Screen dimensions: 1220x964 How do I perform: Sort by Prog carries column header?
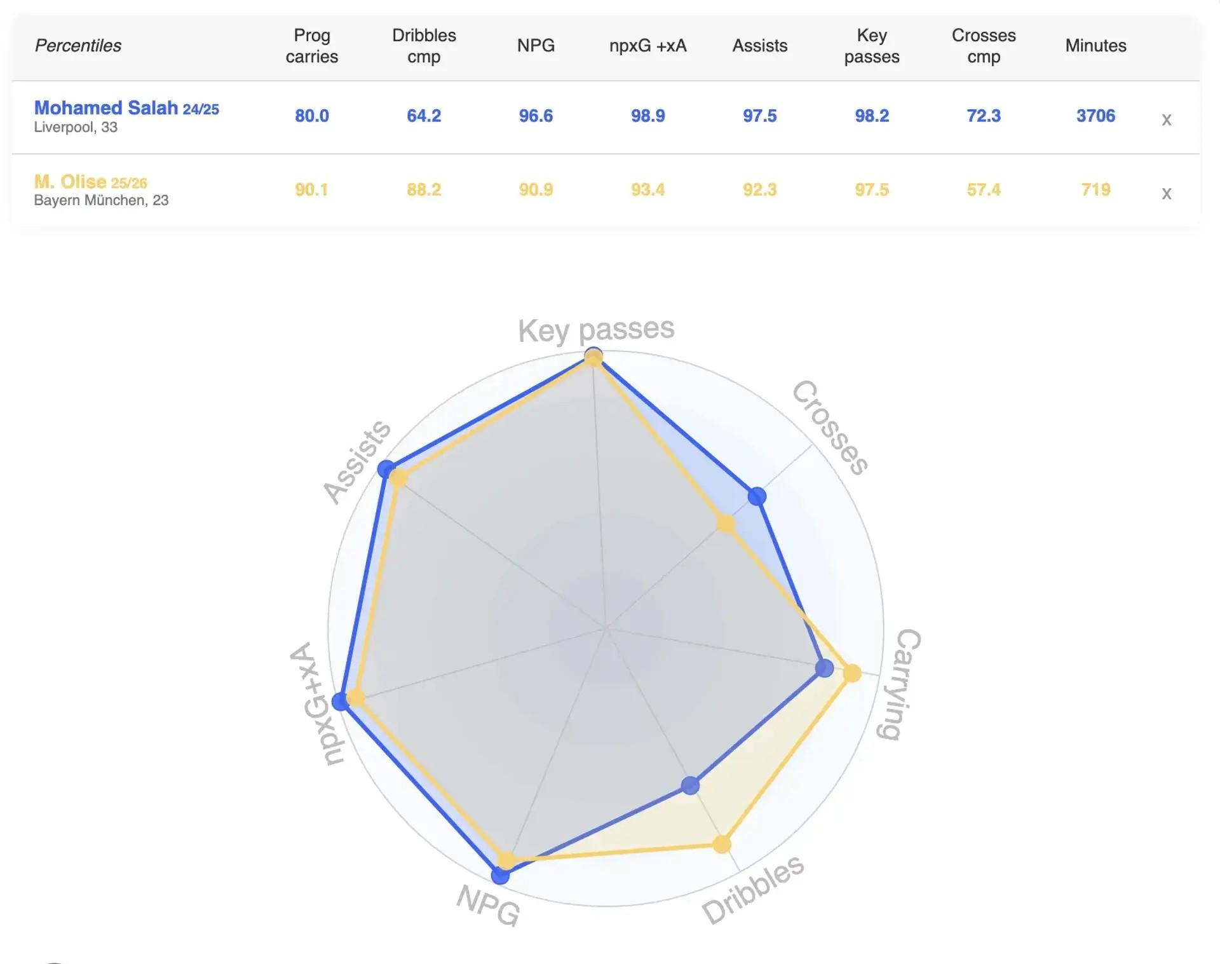coord(311,46)
